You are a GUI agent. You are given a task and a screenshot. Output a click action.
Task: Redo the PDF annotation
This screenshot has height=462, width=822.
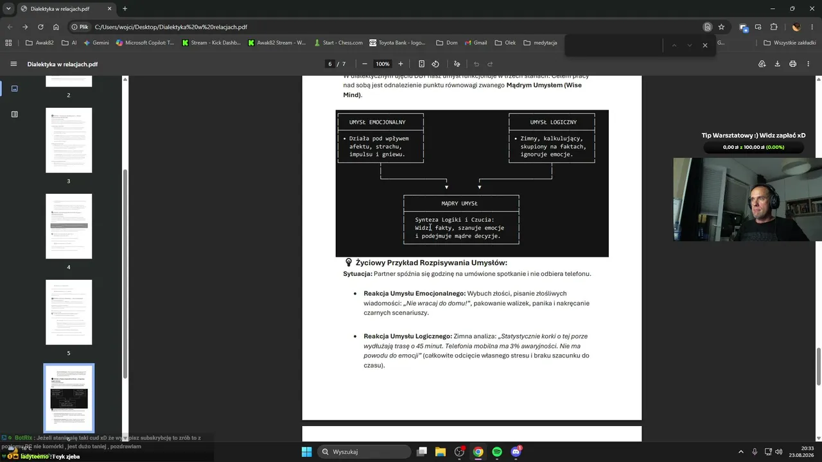tap(490, 64)
